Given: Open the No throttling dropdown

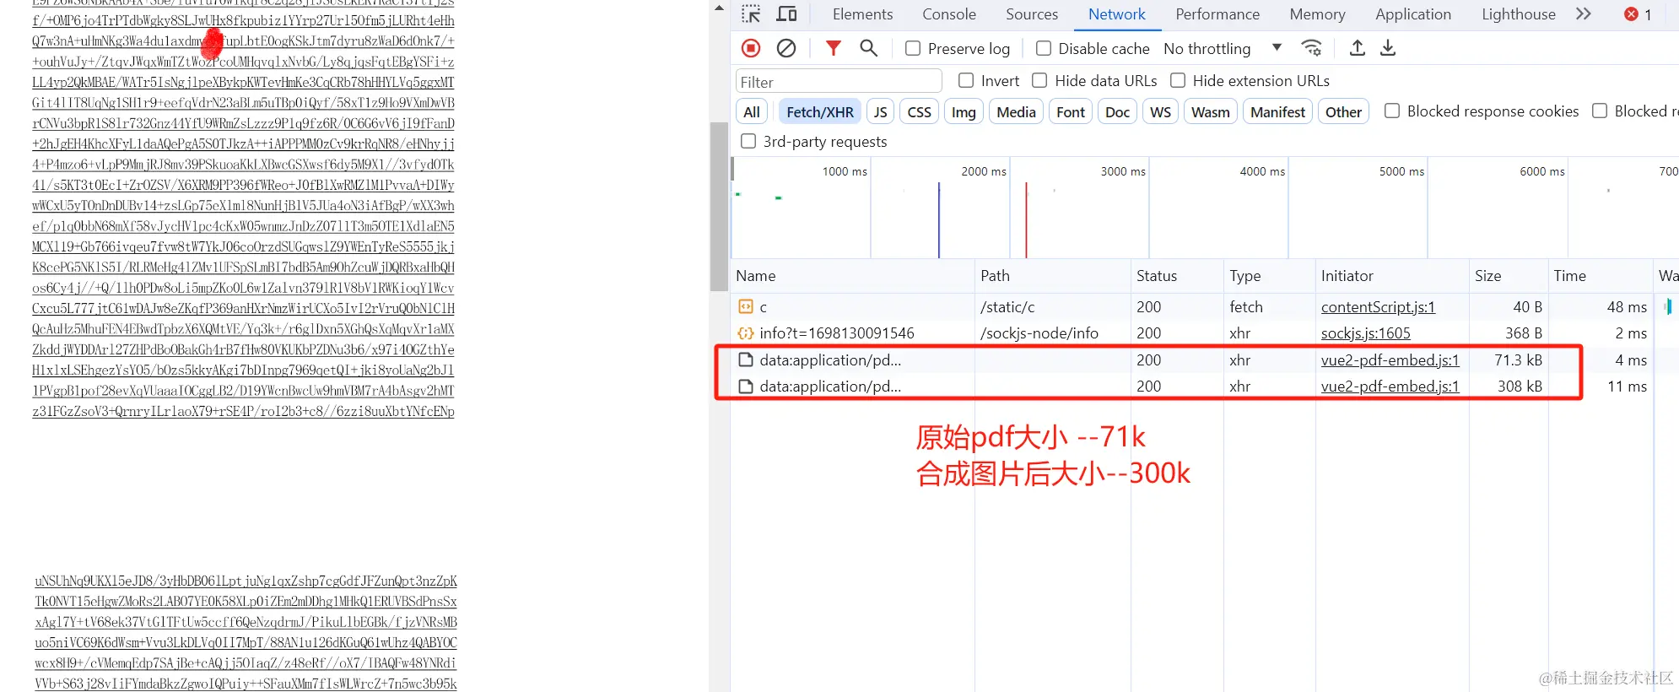Looking at the screenshot, I should coord(1223,48).
